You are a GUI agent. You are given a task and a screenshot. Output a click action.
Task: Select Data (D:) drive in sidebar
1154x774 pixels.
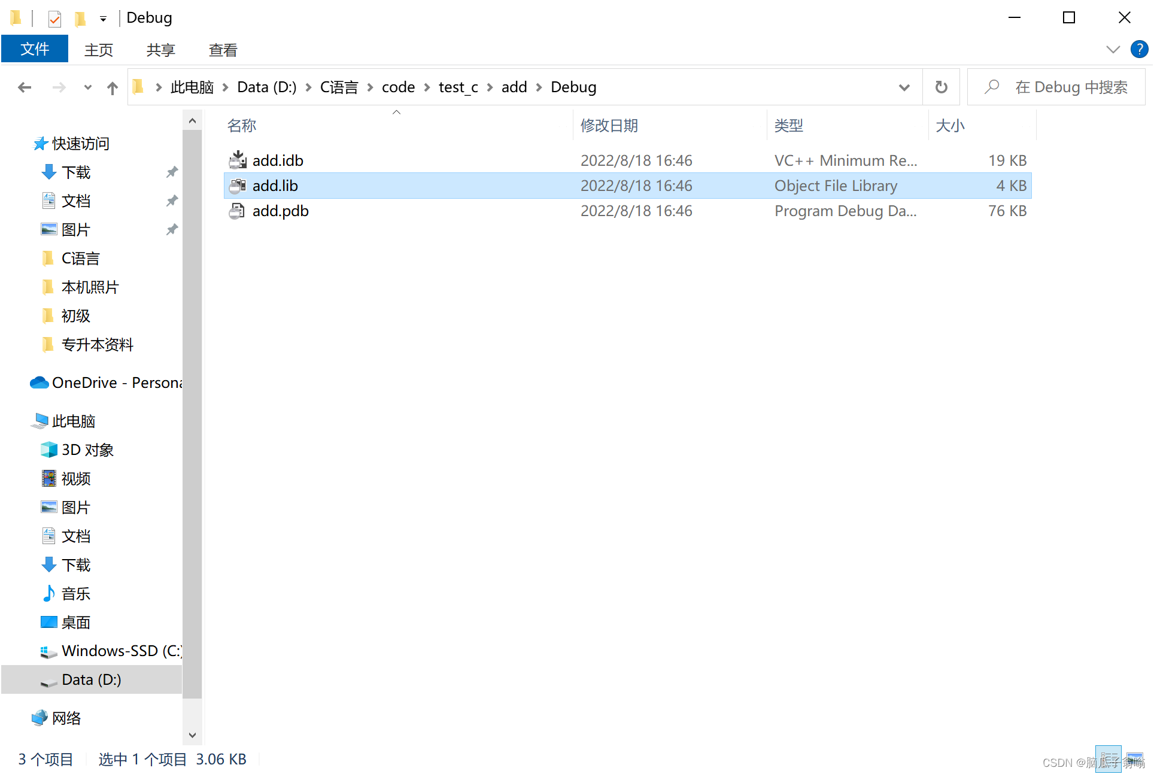pos(92,679)
